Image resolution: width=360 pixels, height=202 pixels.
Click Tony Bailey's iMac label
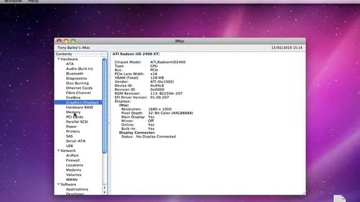click(x=74, y=48)
